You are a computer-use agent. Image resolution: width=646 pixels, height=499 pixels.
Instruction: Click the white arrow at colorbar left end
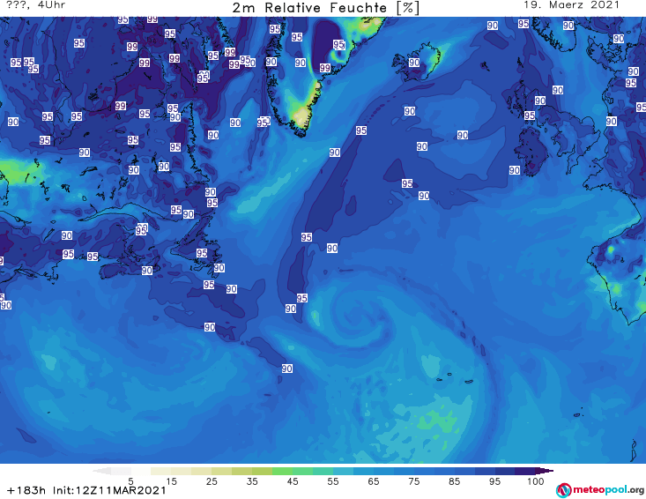tap(101, 471)
